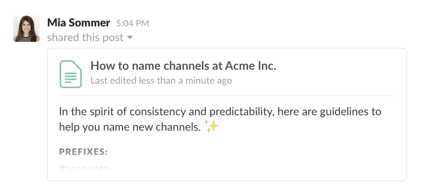Screen dimensions: 421x196
Task: Open the 'How to name channels' post title
Action: [183, 66]
